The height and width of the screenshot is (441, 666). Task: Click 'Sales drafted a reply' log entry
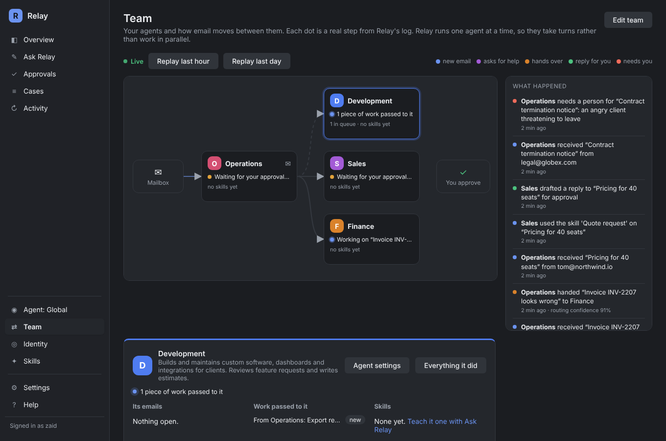579,197
